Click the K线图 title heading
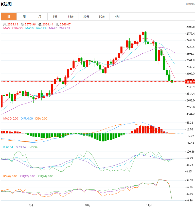Screen dimensions: 195x208 pos(6,4)
